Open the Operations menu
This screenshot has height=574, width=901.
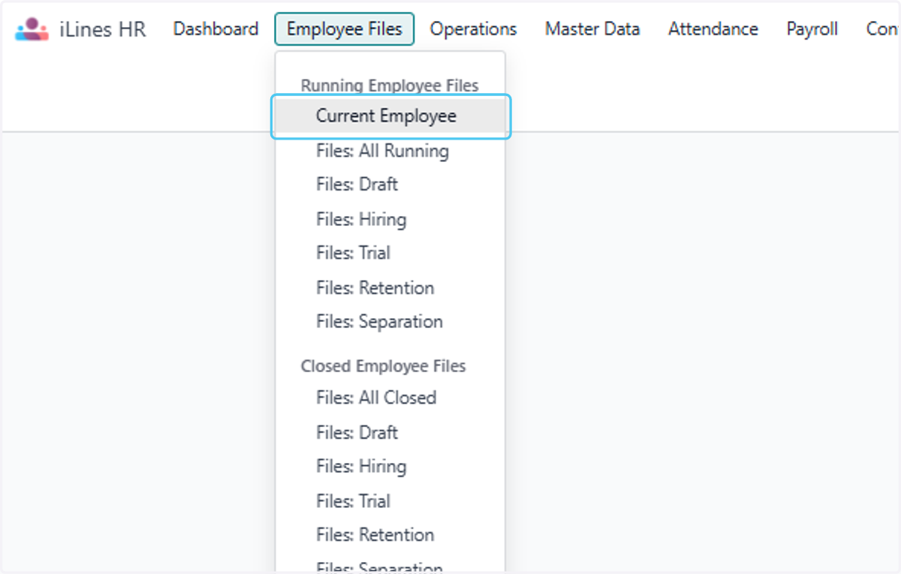coord(473,29)
